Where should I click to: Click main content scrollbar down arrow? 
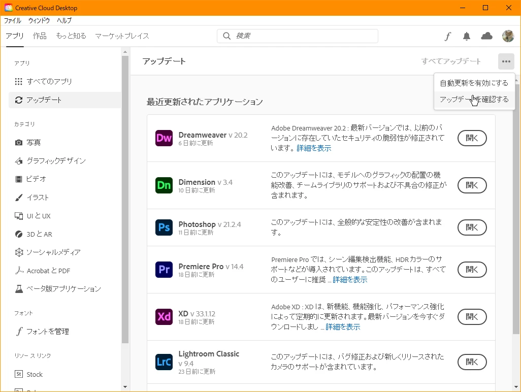click(516, 387)
